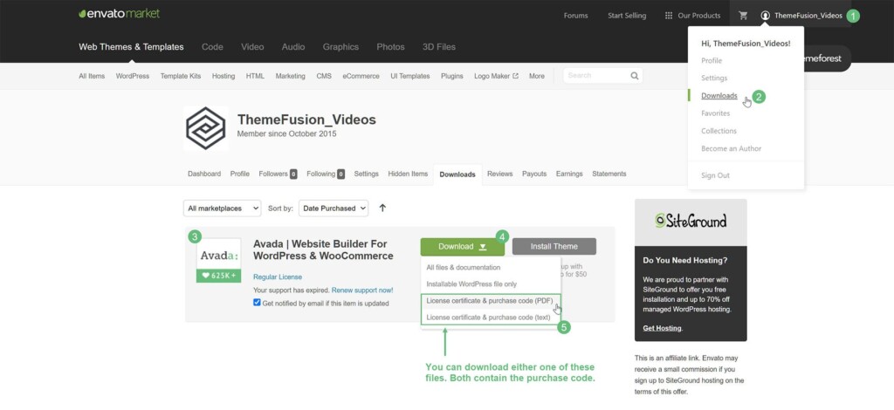Open the Earnings tab
894x410 pixels.
click(x=569, y=174)
